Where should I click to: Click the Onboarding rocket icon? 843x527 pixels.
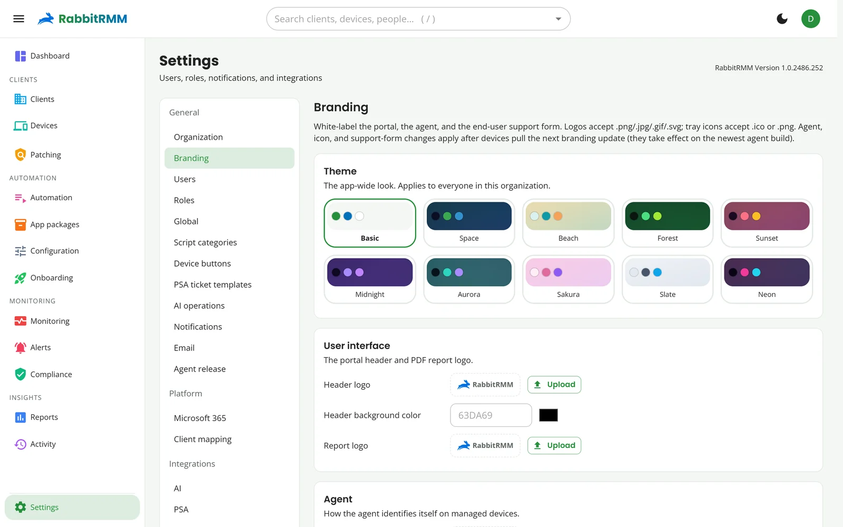click(20, 278)
